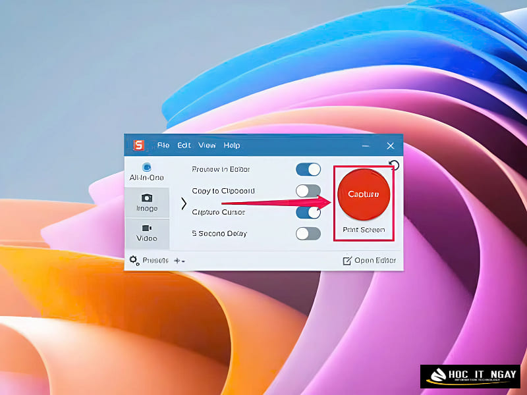Open the Help menu
This screenshot has height=395, width=527.
click(x=232, y=145)
